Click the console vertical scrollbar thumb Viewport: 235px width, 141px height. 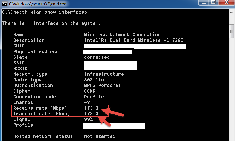coord(232,31)
